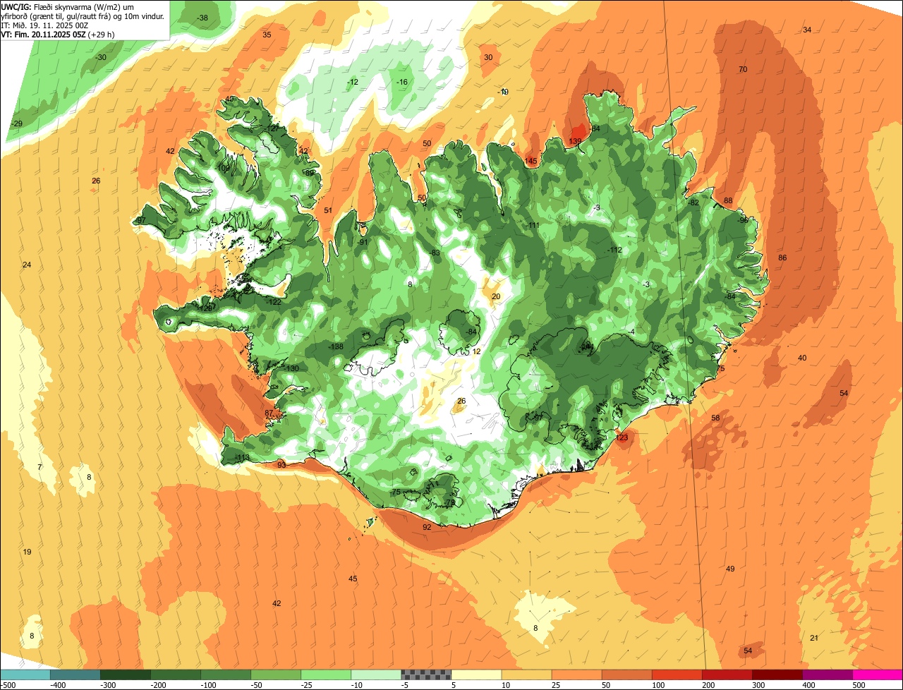Click the 87 flux value

(269, 413)
